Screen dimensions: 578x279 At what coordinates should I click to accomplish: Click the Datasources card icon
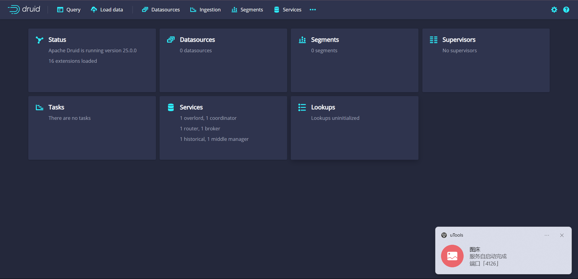[x=171, y=40]
